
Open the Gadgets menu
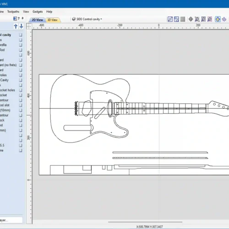click(x=38, y=11)
